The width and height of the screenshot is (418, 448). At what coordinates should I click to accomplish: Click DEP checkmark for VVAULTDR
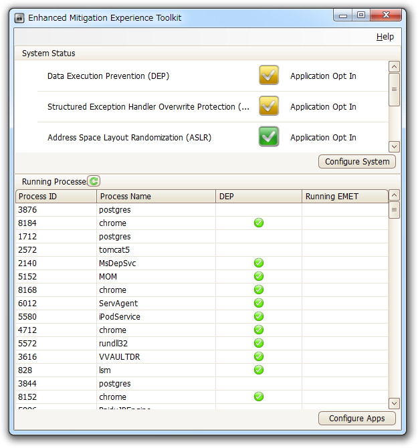[x=259, y=356]
